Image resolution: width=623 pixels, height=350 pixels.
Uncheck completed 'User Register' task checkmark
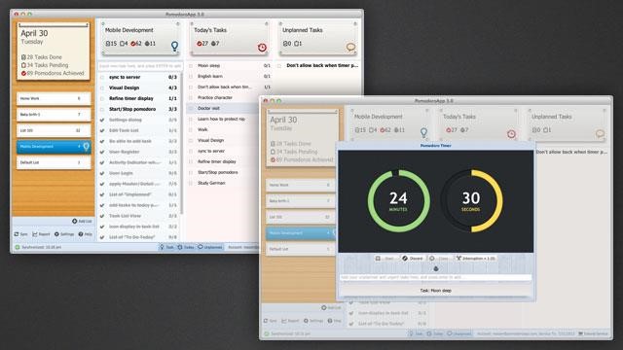[102, 152]
